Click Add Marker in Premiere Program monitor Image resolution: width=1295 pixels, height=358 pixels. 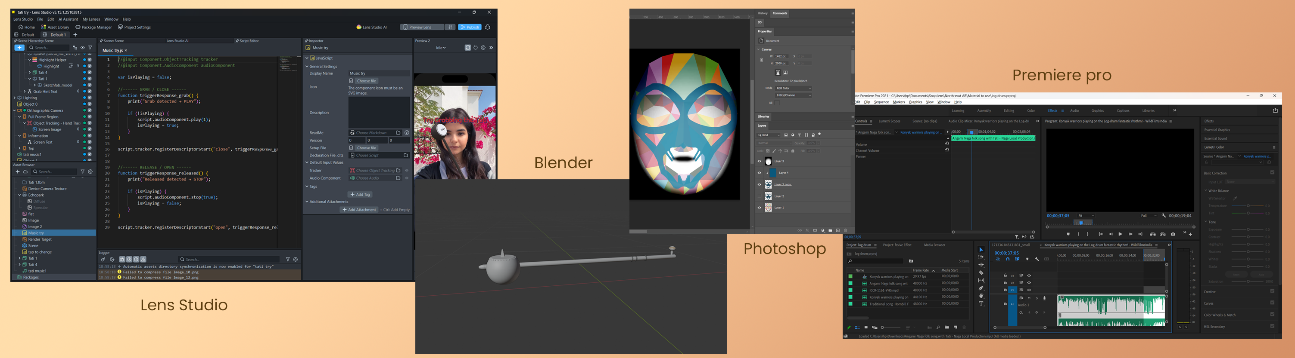tap(1068, 234)
